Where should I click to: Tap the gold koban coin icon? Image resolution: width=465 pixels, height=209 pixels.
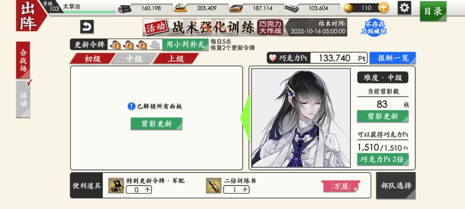pos(348,8)
